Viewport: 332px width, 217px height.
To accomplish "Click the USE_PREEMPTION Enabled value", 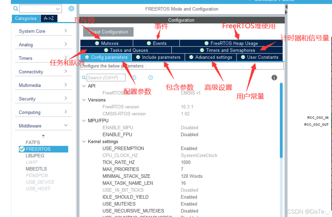I will pyautogui.click(x=189, y=148).
